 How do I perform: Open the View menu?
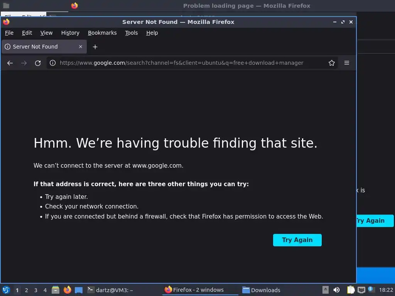pos(46,33)
